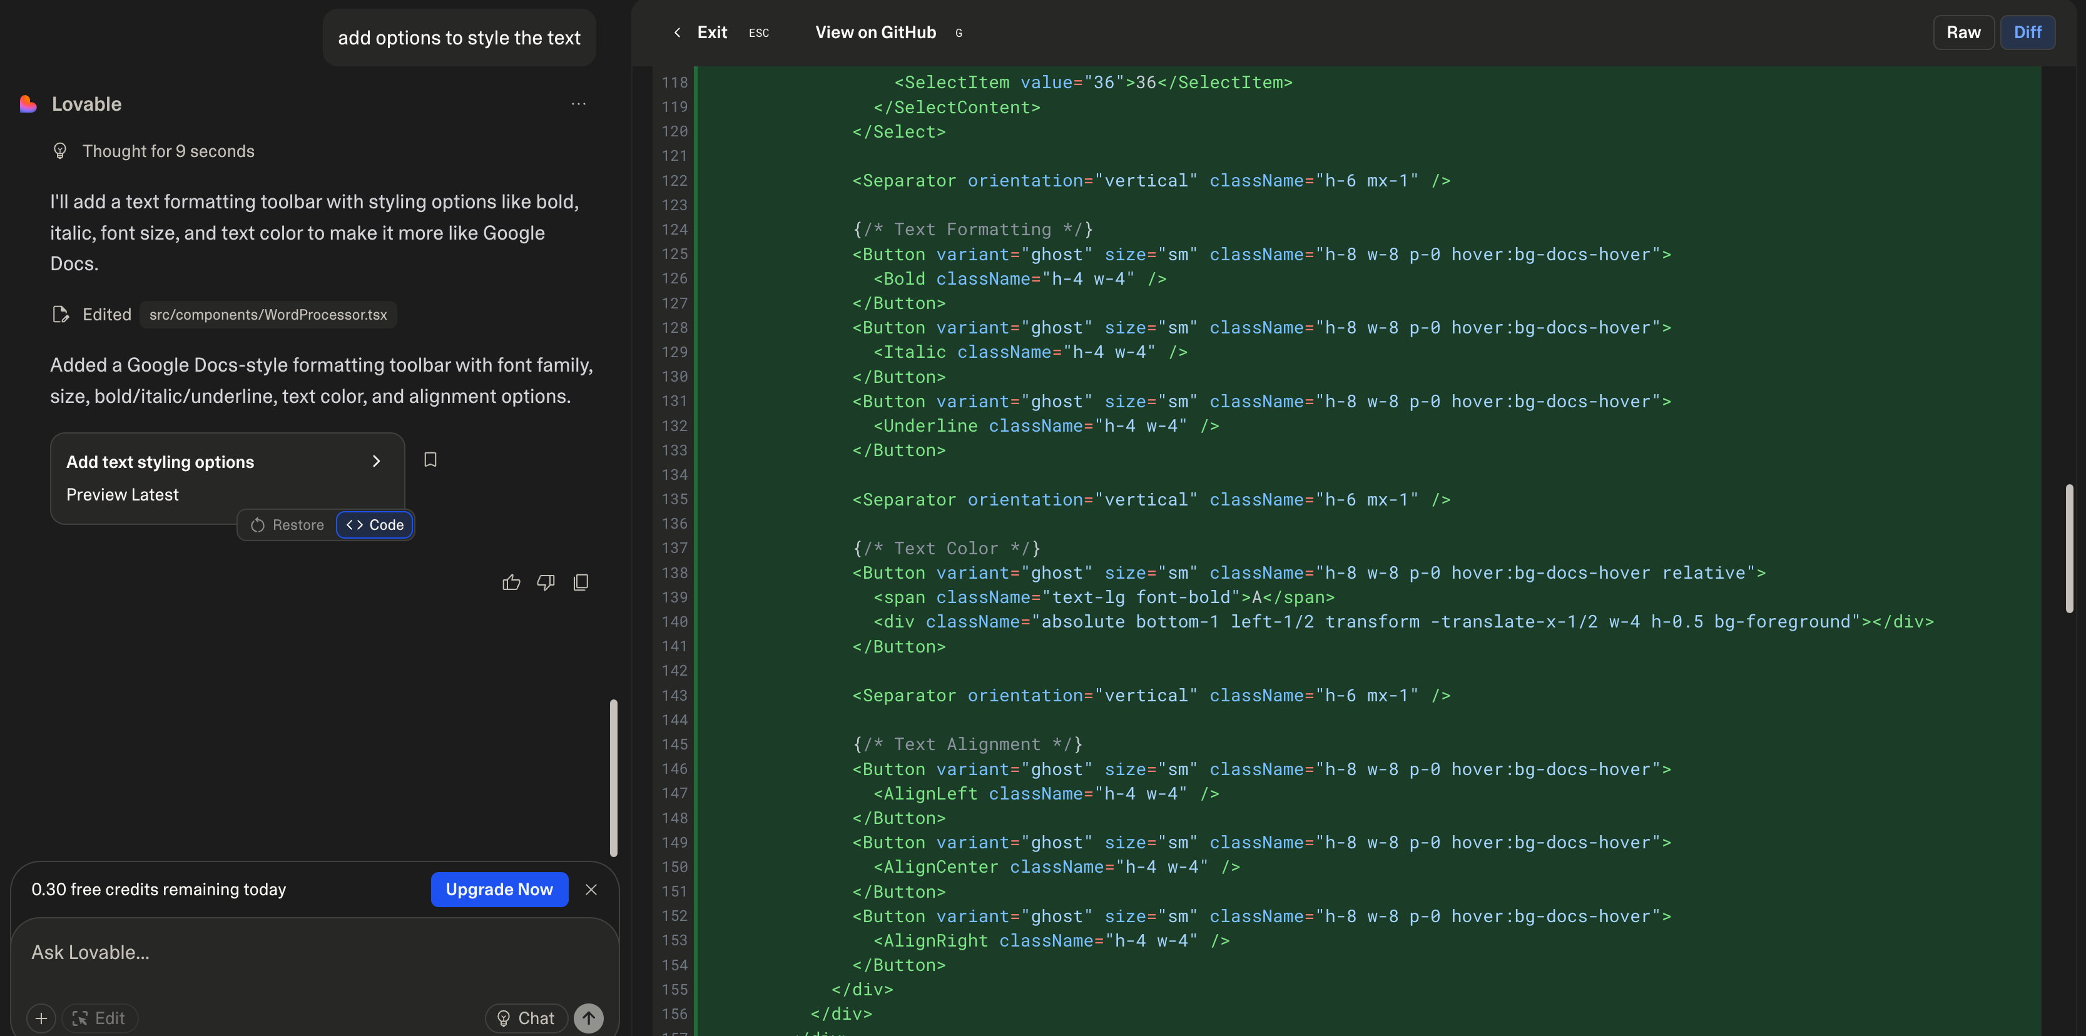Click the Underline className code line

coord(1046,426)
